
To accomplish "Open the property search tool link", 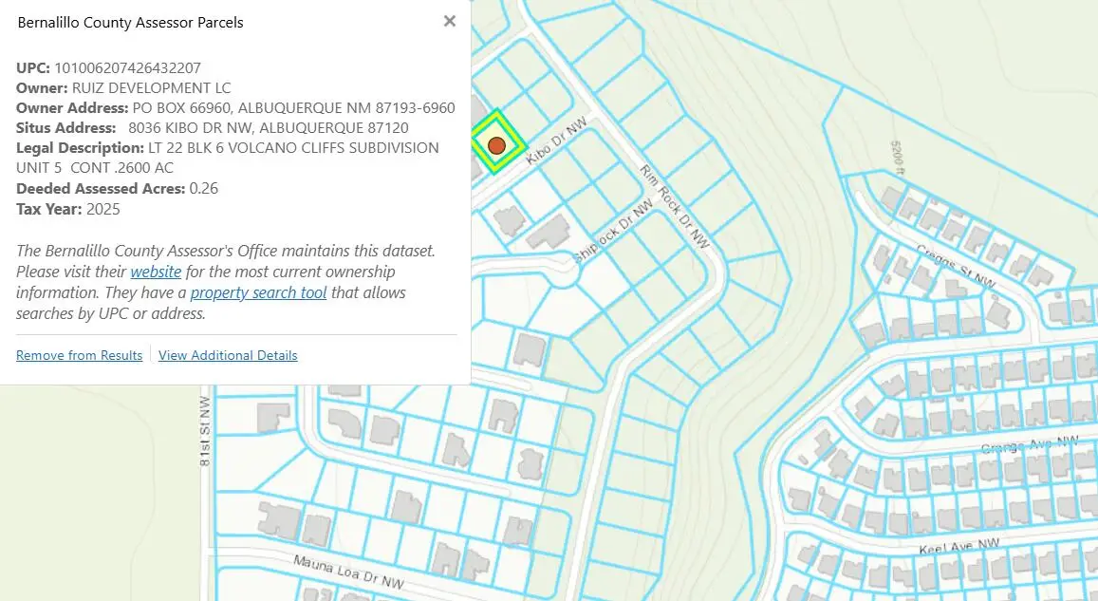I will pyautogui.click(x=258, y=292).
